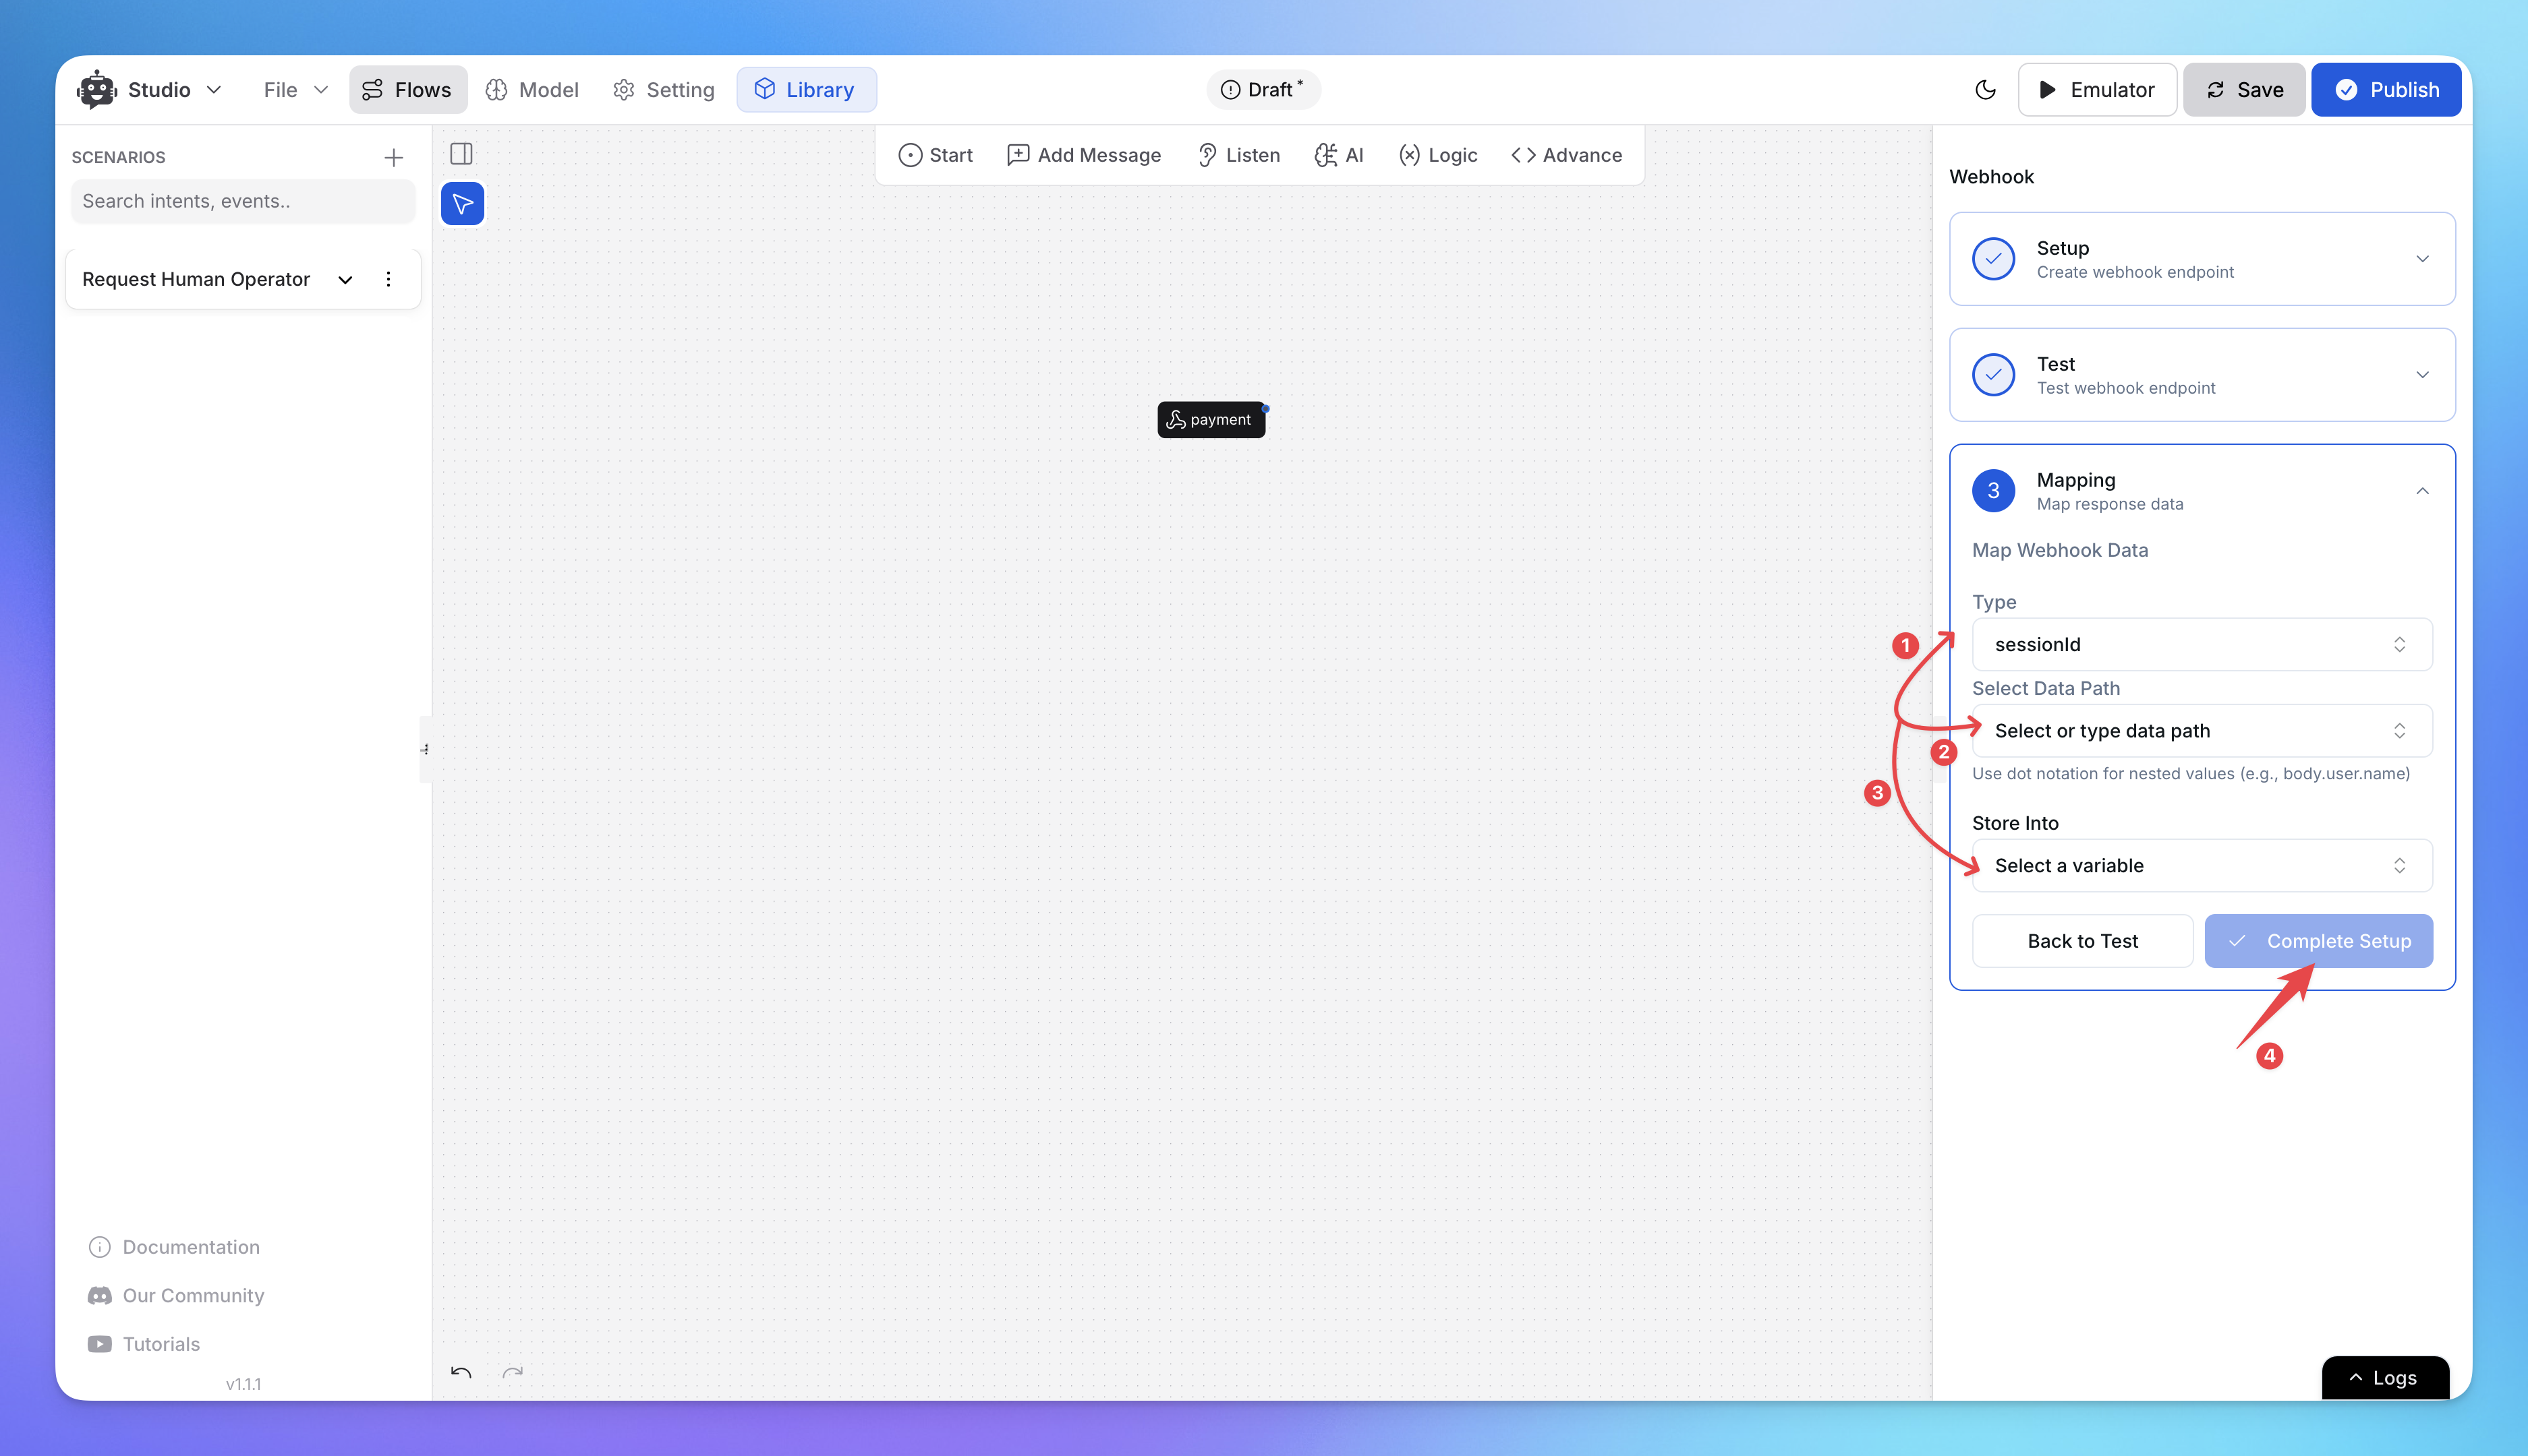2528x1456 pixels.
Task: Open the File menu
Action: tap(295, 90)
